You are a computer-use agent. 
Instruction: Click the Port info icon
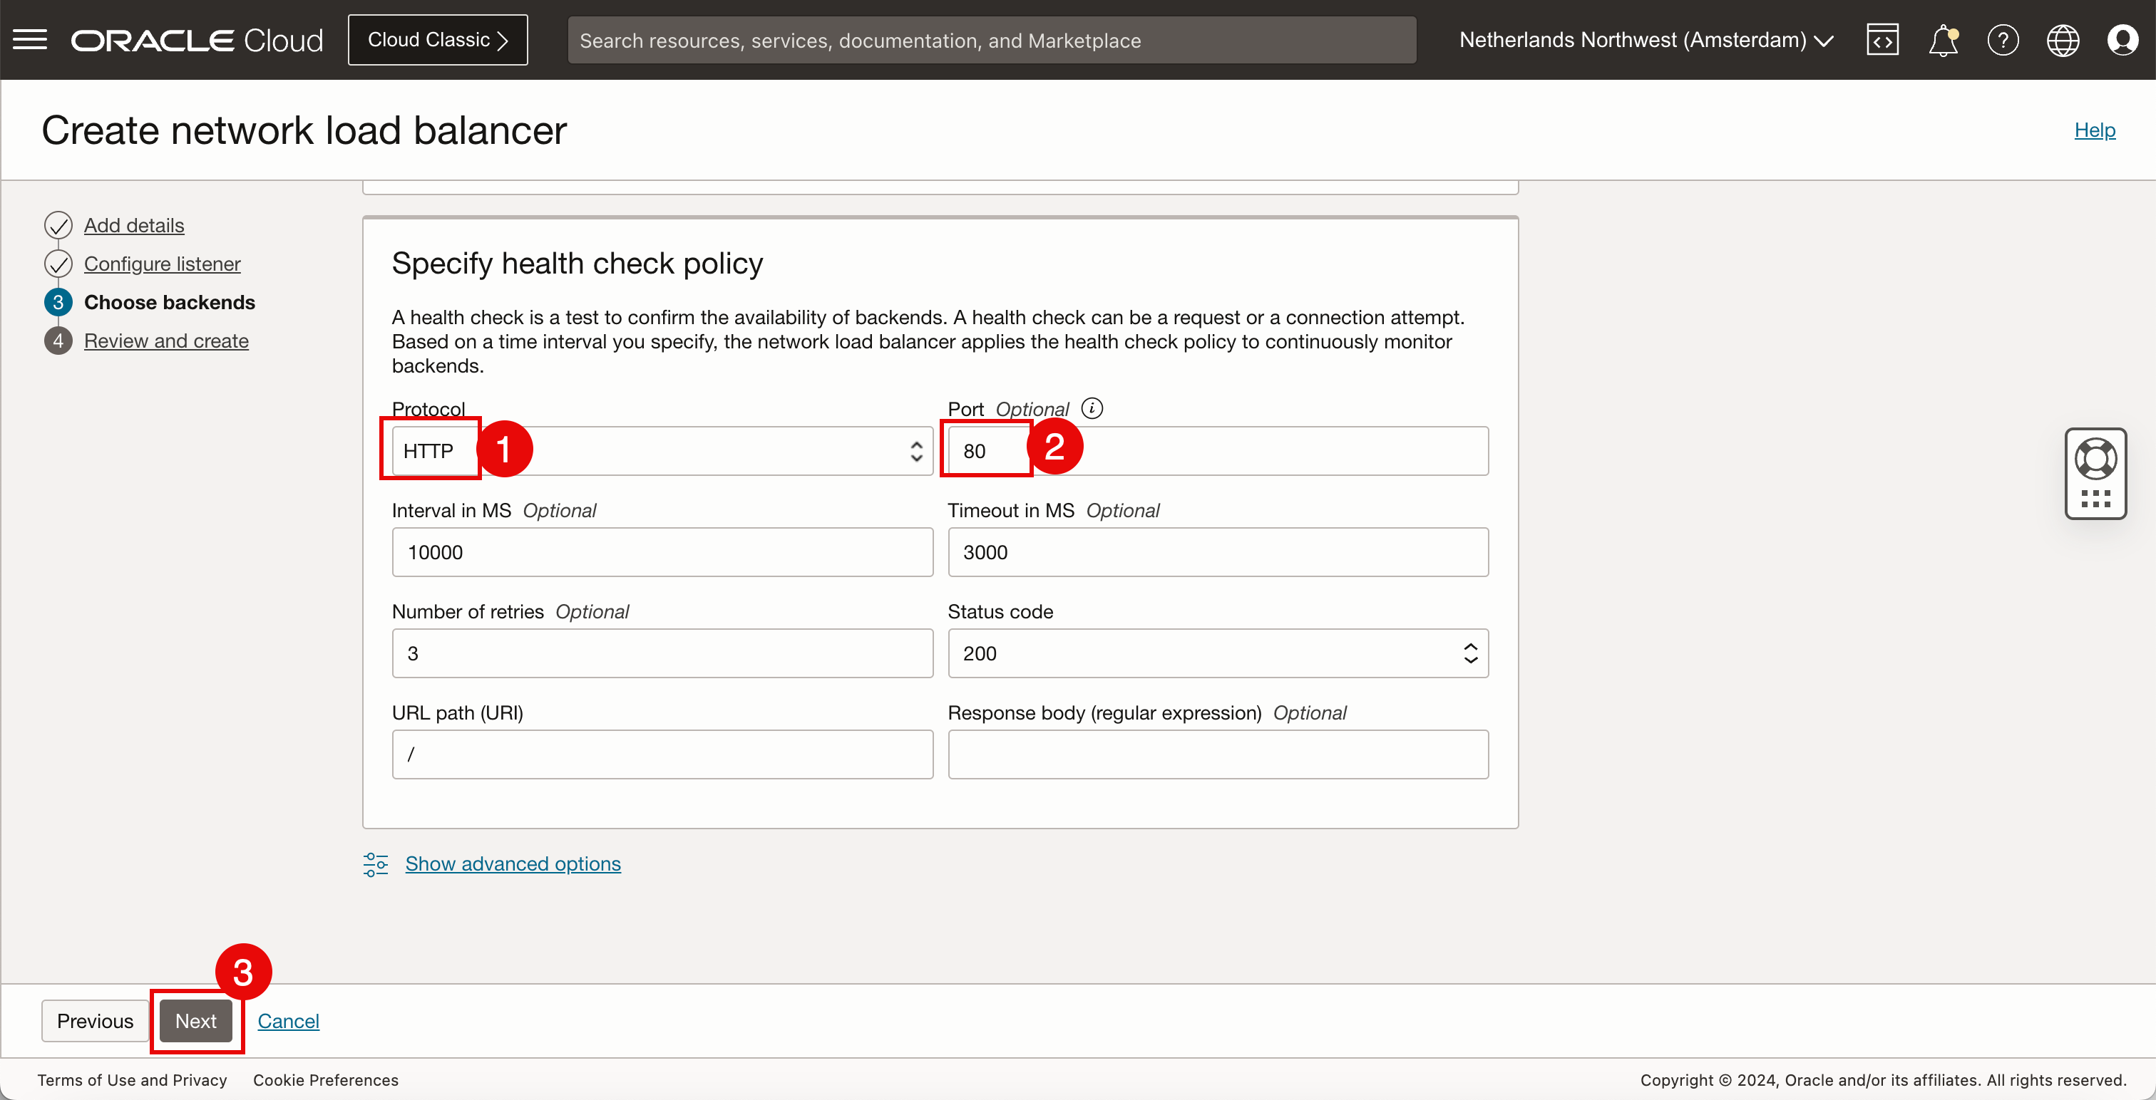[x=1092, y=408]
